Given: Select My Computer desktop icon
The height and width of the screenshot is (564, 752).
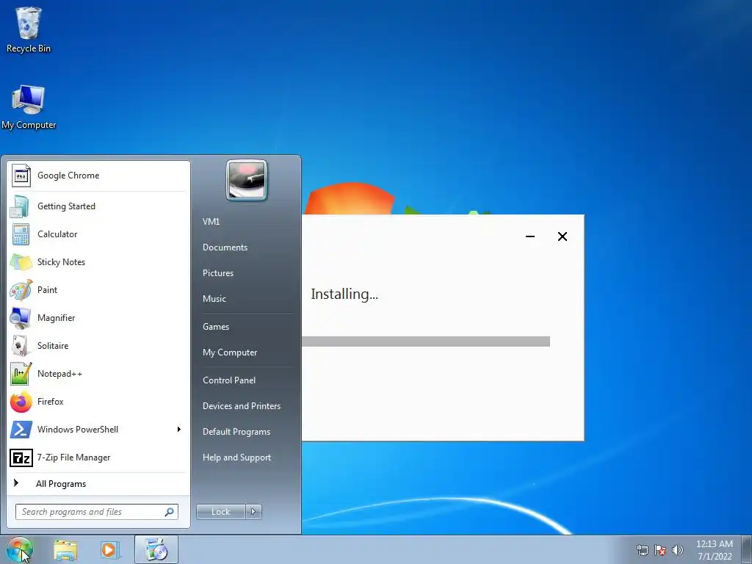Looking at the screenshot, I should coord(29,107).
